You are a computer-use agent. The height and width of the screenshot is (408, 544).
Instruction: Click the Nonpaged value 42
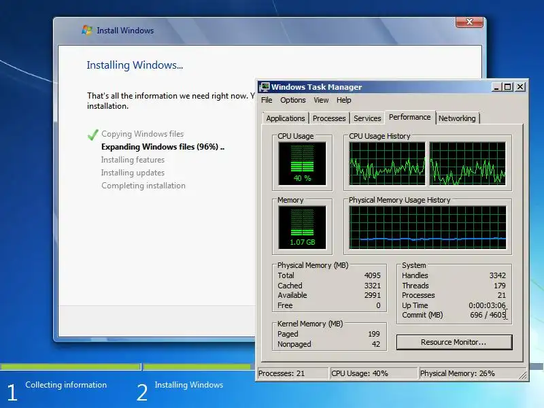[376, 344]
